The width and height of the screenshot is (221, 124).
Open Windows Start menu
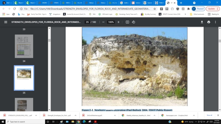pos(3,122)
